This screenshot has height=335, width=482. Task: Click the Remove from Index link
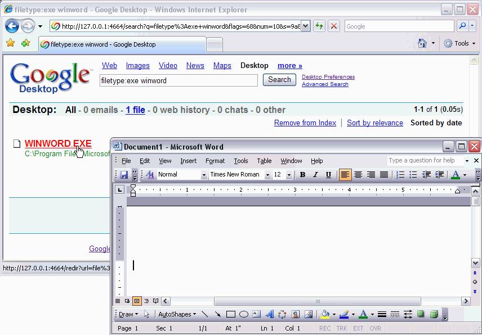[305, 123]
